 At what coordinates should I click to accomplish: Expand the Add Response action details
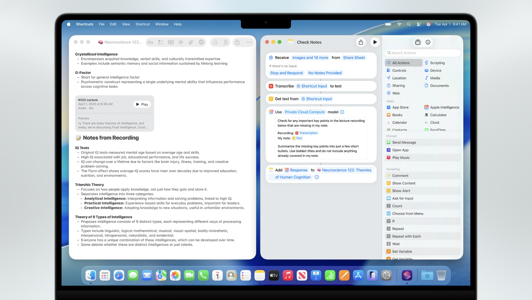317,177
